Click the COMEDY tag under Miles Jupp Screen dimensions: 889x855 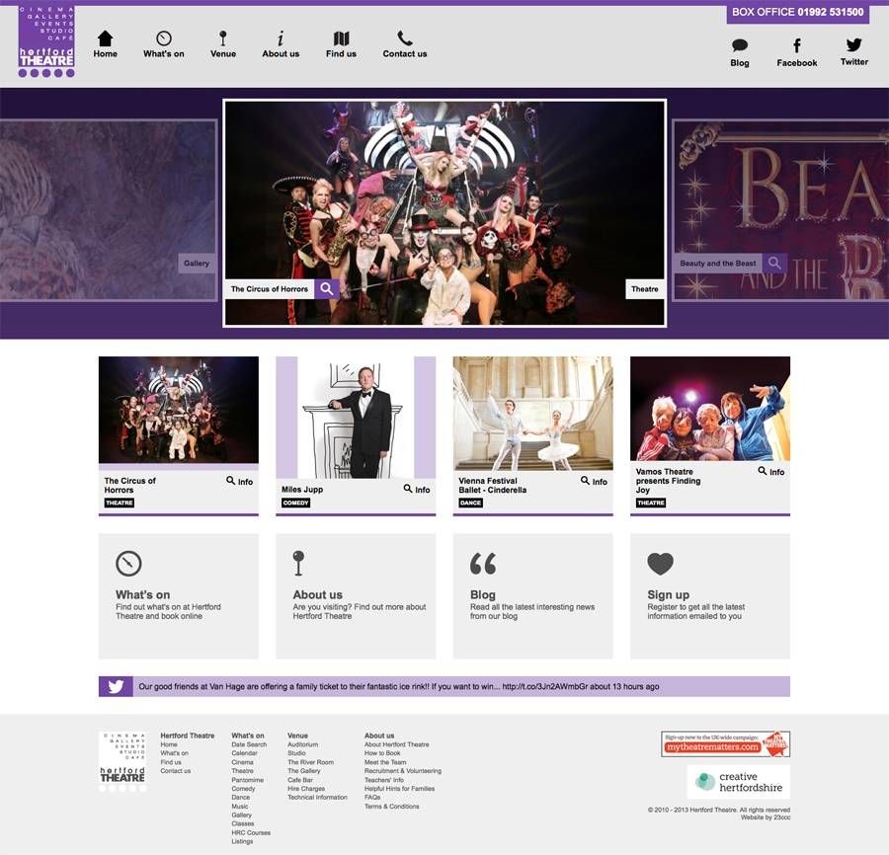coord(295,503)
